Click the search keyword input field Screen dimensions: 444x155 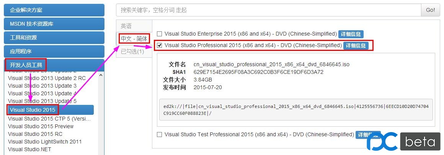[268, 10]
